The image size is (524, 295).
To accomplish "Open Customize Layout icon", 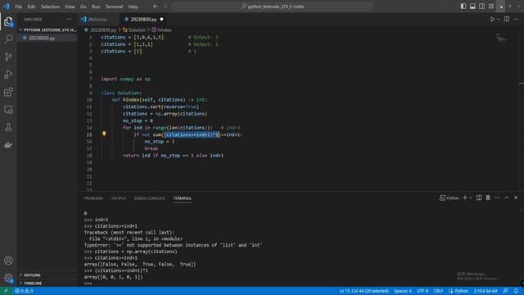I will point(491,7).
